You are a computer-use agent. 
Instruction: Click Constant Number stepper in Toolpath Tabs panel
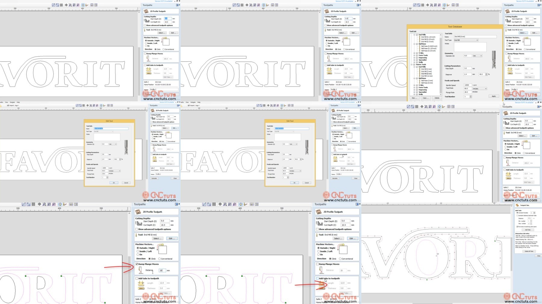[x=534, y=213]
